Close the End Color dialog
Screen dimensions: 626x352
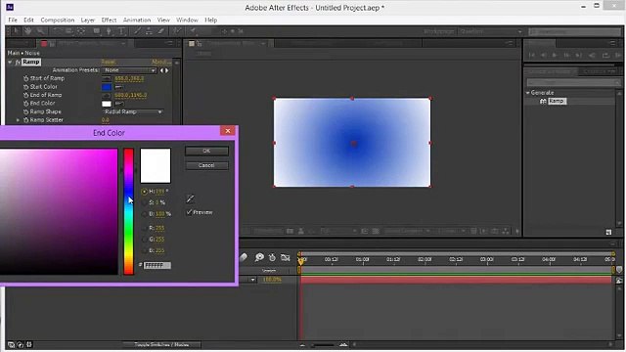228,130
